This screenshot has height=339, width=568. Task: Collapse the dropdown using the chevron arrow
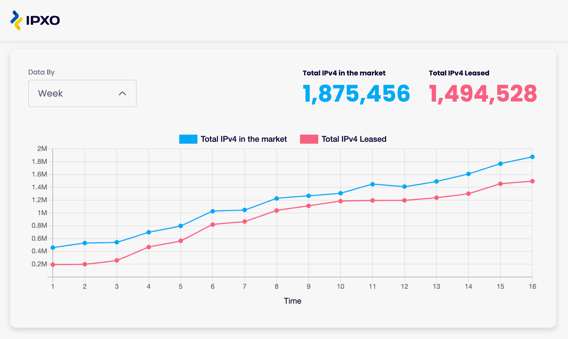tap(122, 93)
